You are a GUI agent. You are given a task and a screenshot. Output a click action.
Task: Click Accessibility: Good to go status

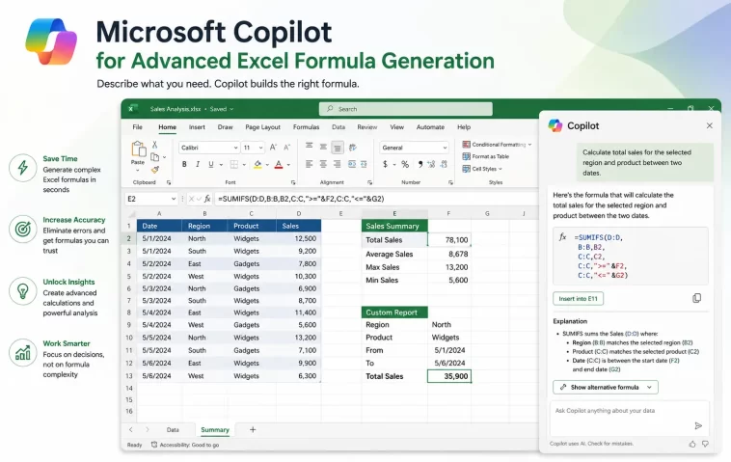pos(185,445)
